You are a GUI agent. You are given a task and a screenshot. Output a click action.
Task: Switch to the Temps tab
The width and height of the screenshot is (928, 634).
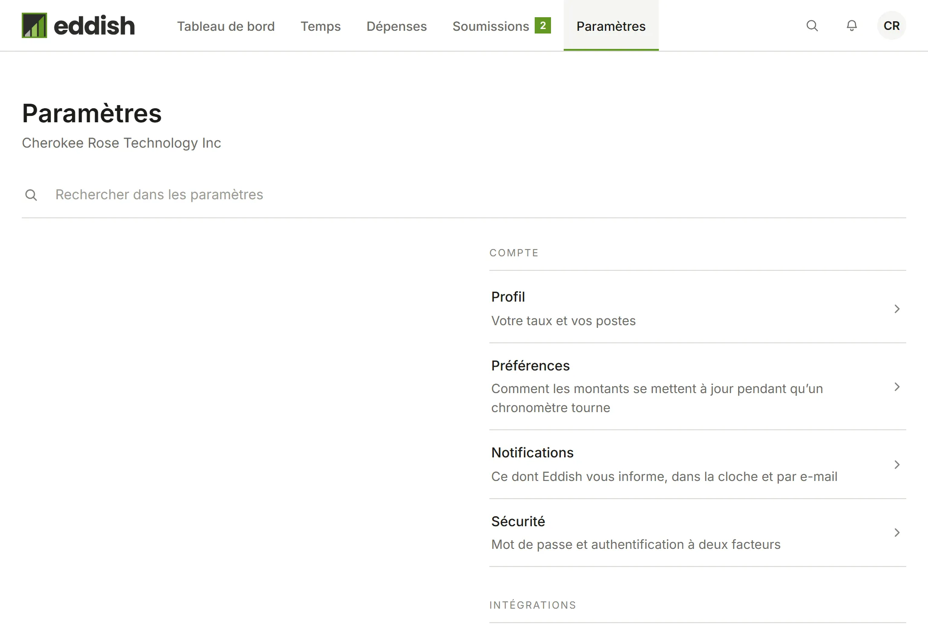(320, 26)
